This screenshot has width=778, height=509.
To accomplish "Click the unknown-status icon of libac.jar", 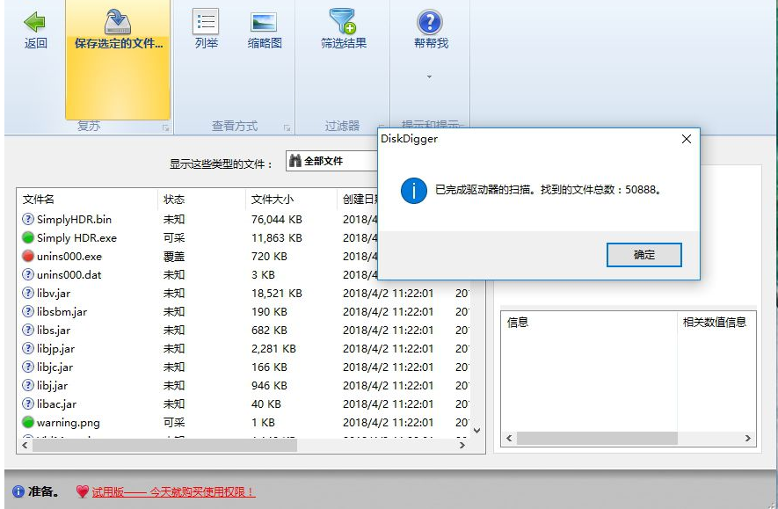I will click(28, 404).
